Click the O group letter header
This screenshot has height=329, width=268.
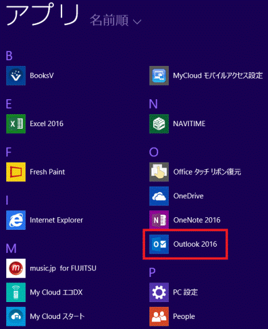point(154,152)
